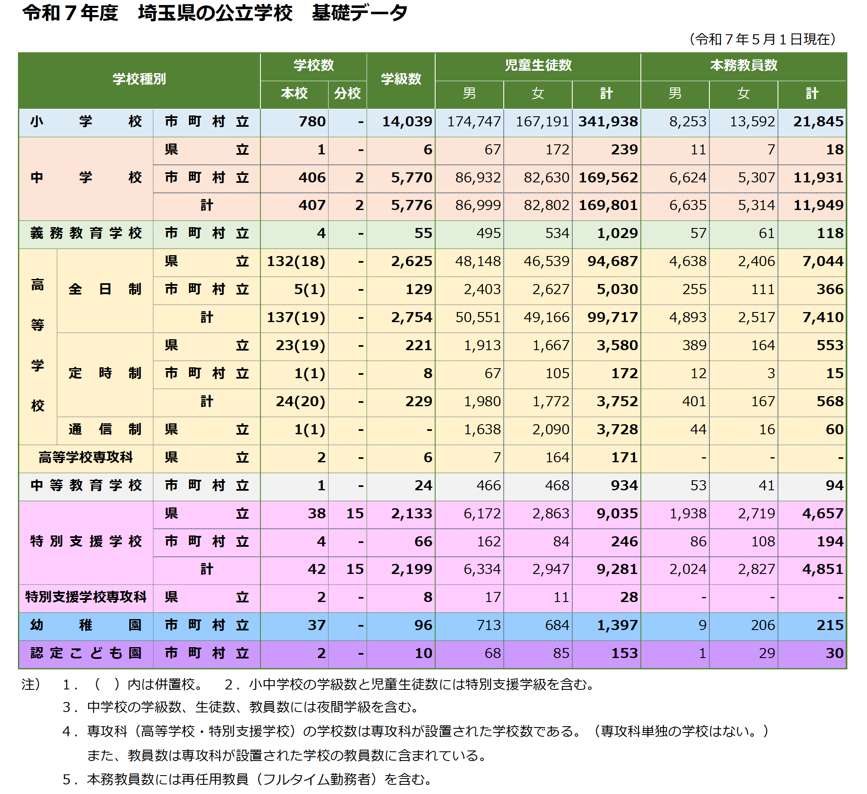Image resolution: width=867 pixels, height=794 pixels.
Task: Click the 中学校 row label
Action: point(86,178)
